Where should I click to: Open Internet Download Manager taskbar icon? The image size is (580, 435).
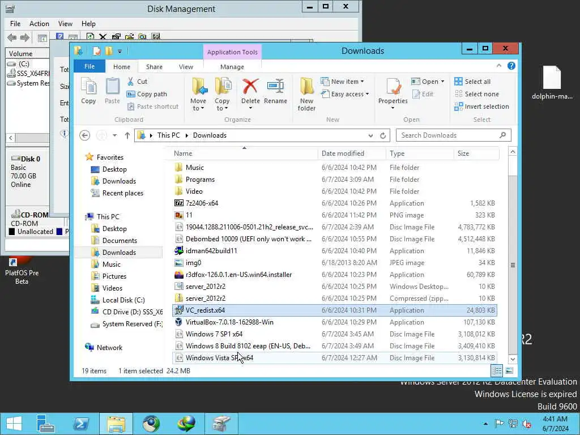point(187,424)
